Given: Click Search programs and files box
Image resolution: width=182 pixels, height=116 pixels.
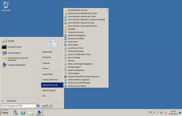Looking at the screenshot, I should pyautogui.click(x=19, y=106).
